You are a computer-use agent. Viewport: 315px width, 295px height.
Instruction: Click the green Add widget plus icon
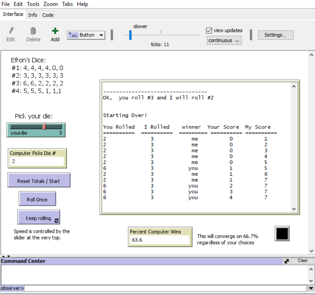point(55,31)
